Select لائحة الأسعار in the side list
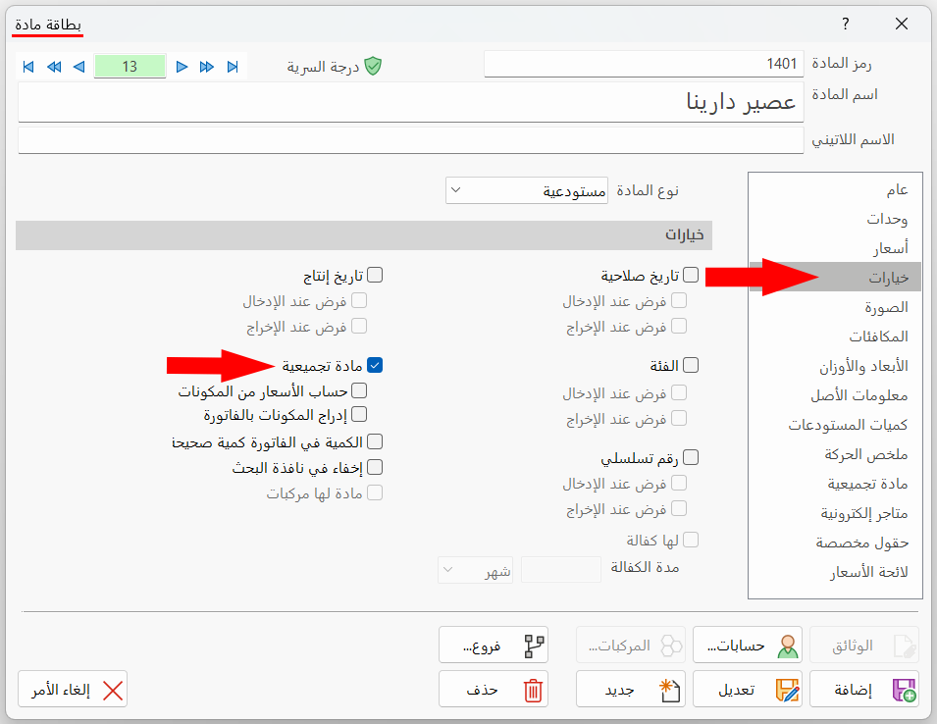 coord(835,572)
